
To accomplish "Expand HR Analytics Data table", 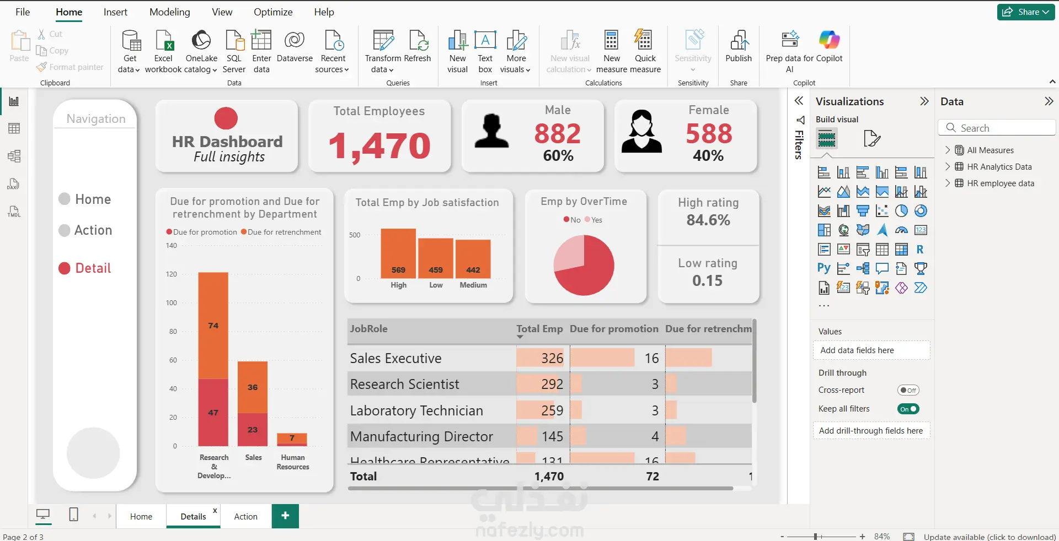I will [948, 166].
